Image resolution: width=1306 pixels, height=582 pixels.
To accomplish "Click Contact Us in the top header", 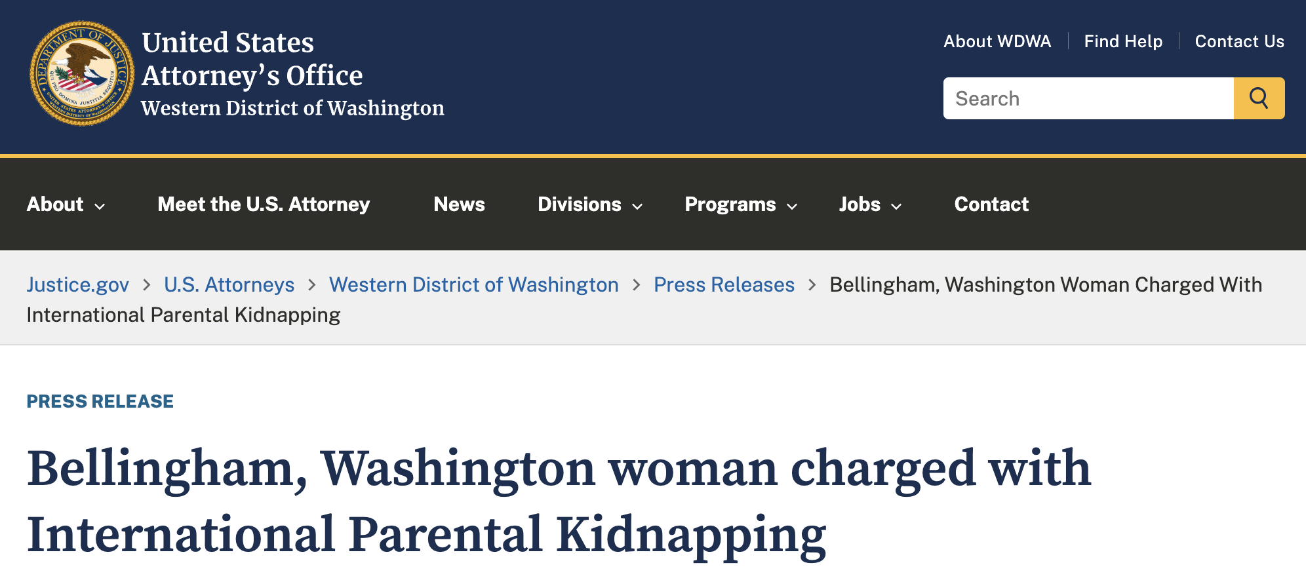I will pyautogui.click(x=1239, y=41).
